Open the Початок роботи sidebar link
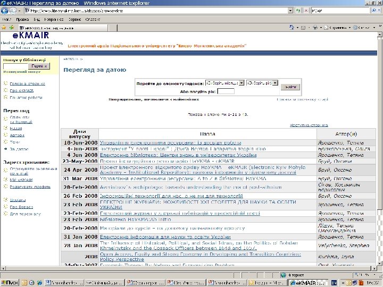The image size is (383, 287). pyautogui.click(x=26, y=97)
